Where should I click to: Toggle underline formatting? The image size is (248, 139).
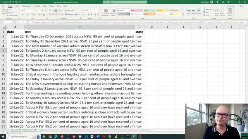pyautogui.click(x=28, y=15)
